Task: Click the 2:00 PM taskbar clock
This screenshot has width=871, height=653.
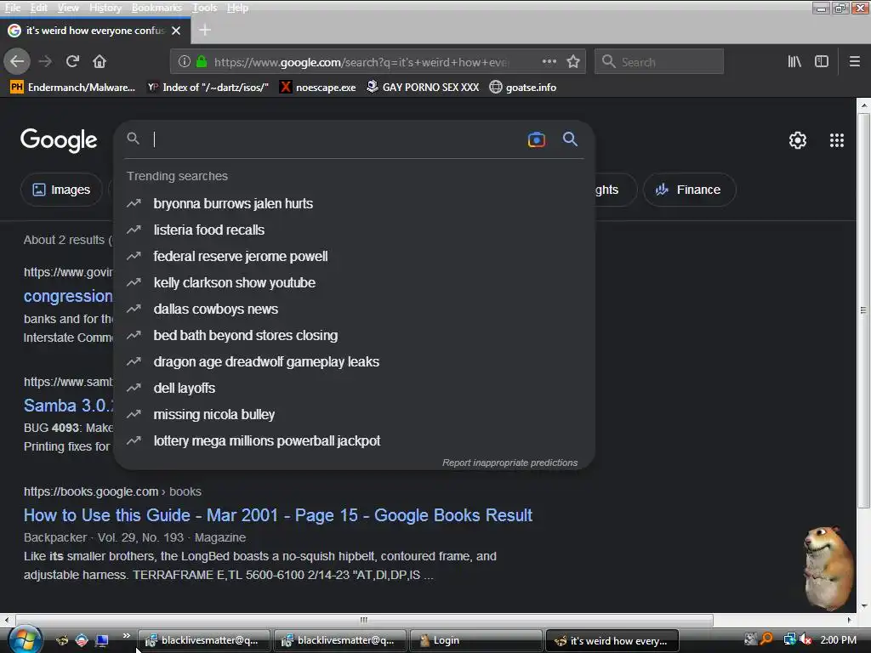Action: coord(838,639)
